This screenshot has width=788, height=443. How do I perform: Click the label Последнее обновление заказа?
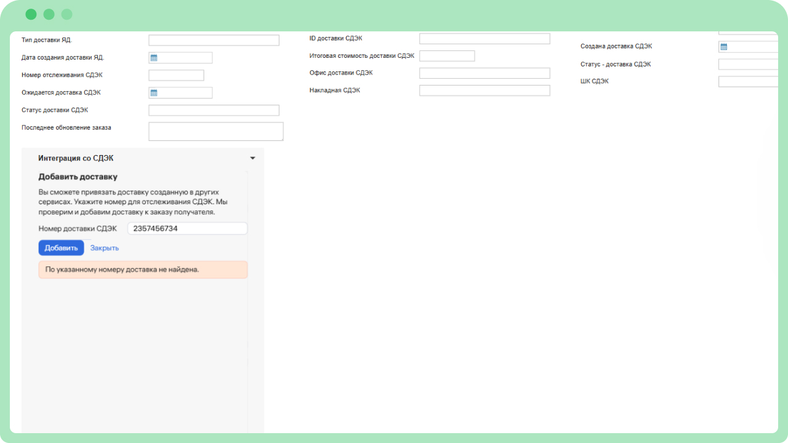tap(66, 128)
